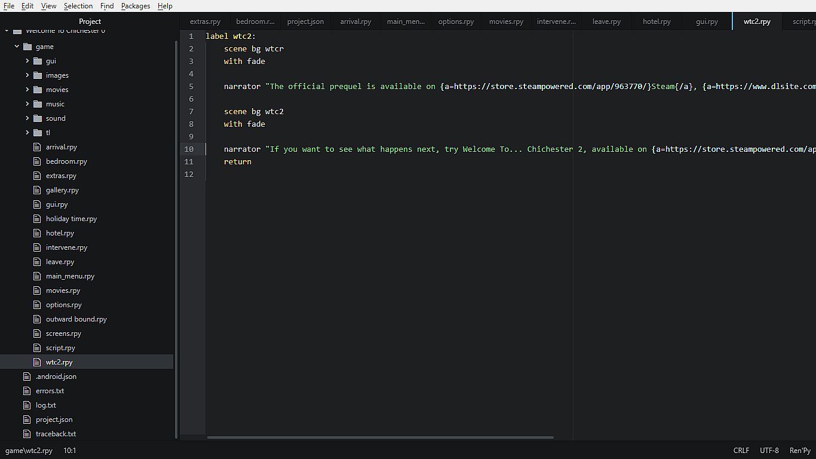The width and height of the screenshot is (816, 459).
Task: Click the file icon beside gallery.rpy
Action: tap(38, 190)
